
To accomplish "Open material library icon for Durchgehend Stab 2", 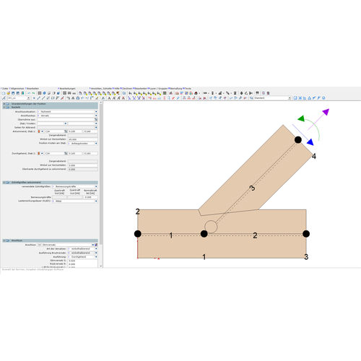I will [66, 153].
